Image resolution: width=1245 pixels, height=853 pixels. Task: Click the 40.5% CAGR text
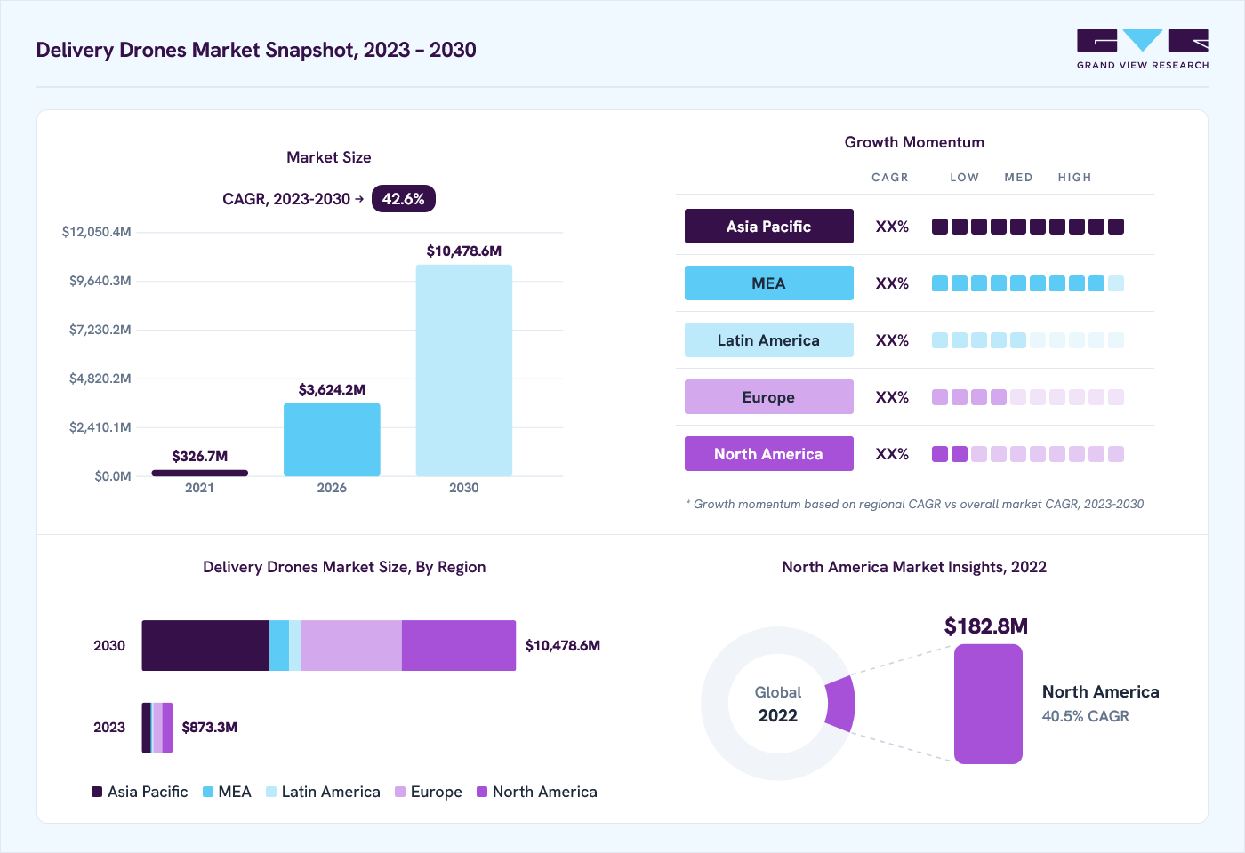pos(1086,716)
